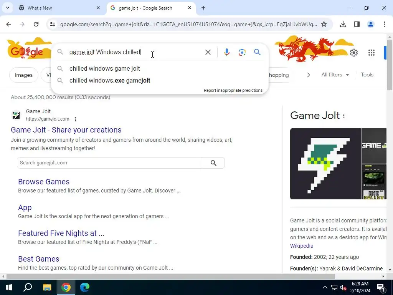Open a new browser tab
The height and width of the screenshot is (295, 393).
(203, 8)
